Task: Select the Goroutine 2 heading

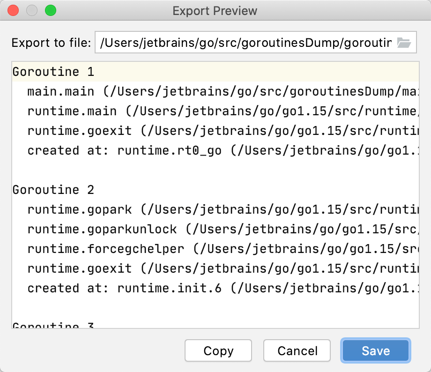Action: [53, 190]
